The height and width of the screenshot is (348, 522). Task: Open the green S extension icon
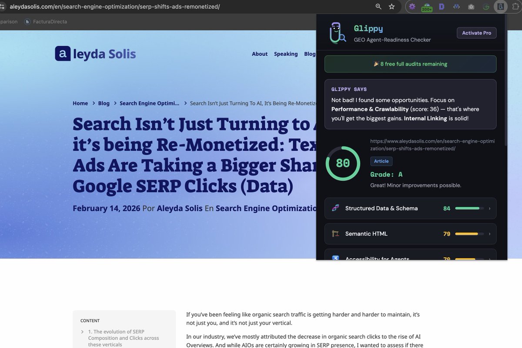[486, 7]
